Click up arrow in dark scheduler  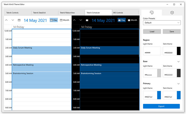tap(74, 20)
